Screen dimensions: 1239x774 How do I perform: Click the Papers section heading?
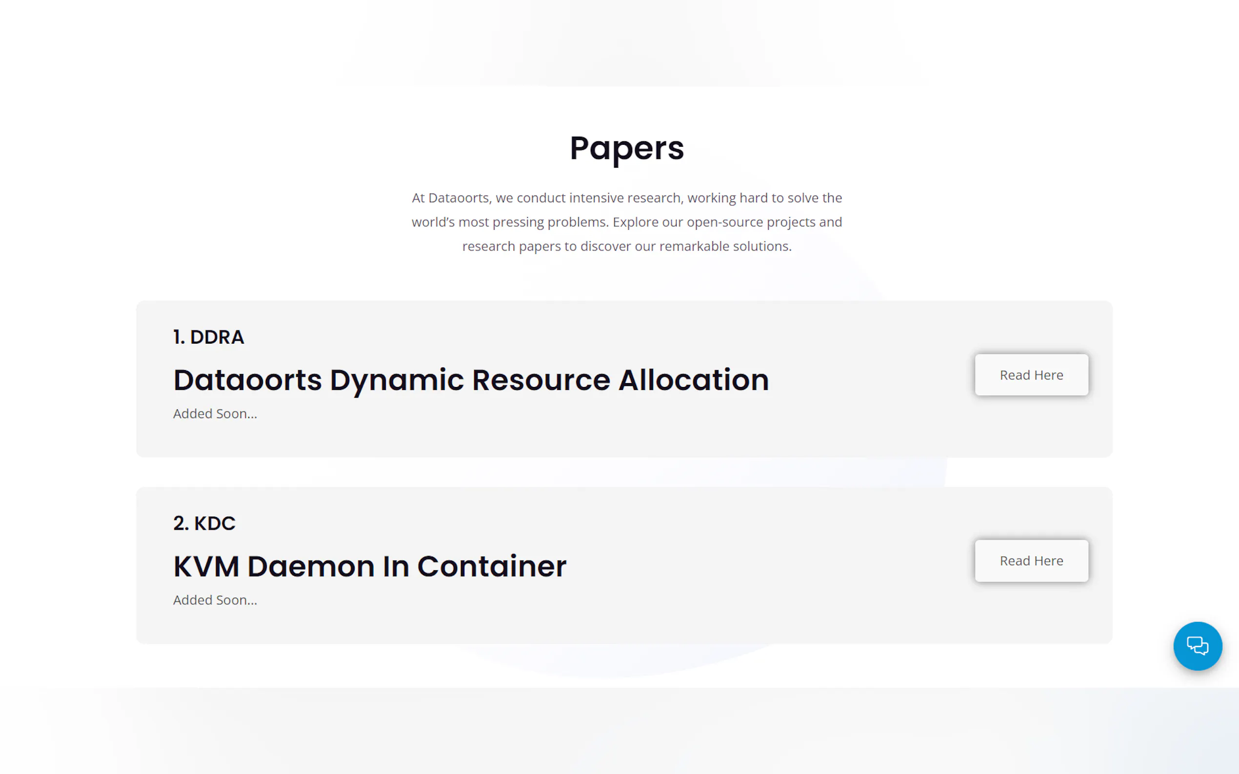[626, 148]
